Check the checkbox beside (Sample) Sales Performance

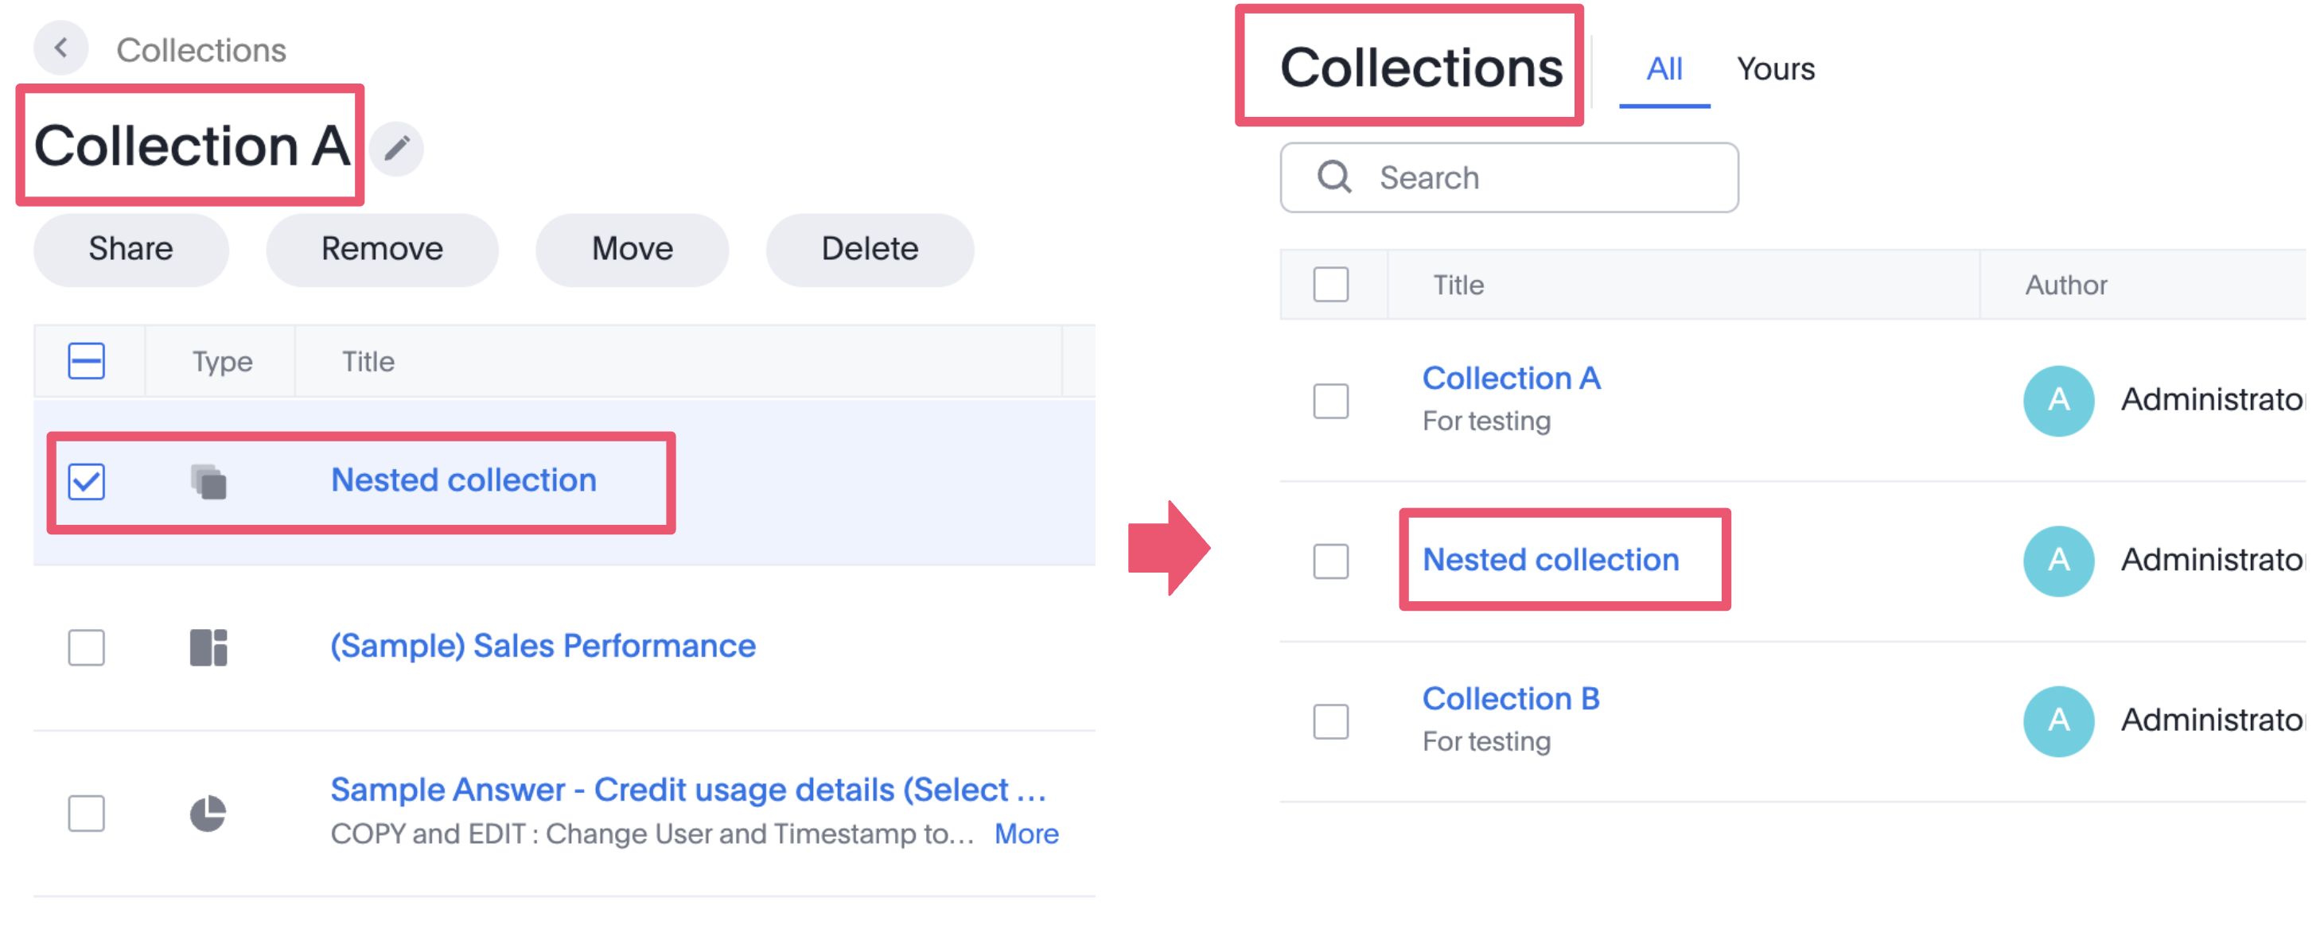coord(87,647)
